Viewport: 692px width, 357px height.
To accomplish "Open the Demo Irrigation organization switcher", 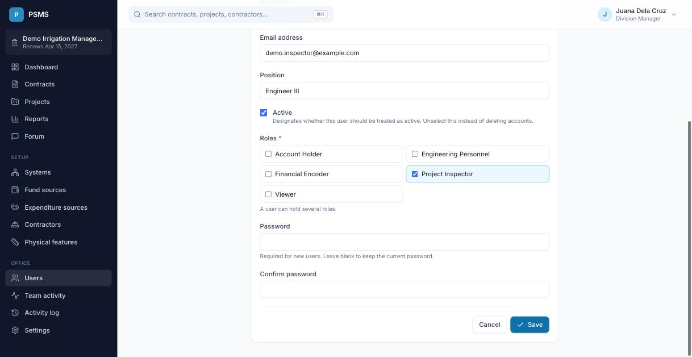I will click(59, 42).
